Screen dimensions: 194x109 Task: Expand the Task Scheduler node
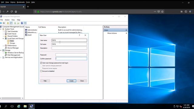[3, 31]
